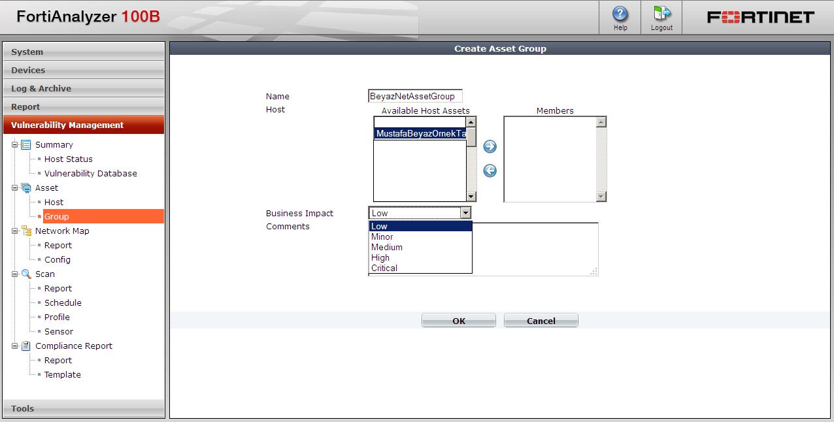This screenshot has width=834, height=422.
Task: Collapse the Compliance Report tree node
Action: 15,346
